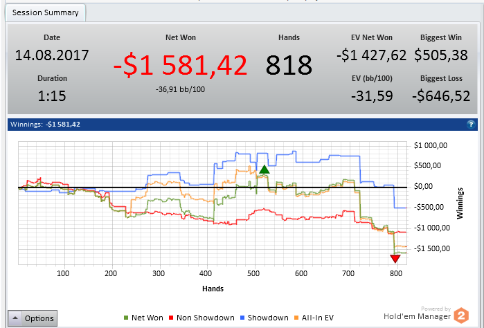Click the duration value 1:15

[x=52, y=96]
